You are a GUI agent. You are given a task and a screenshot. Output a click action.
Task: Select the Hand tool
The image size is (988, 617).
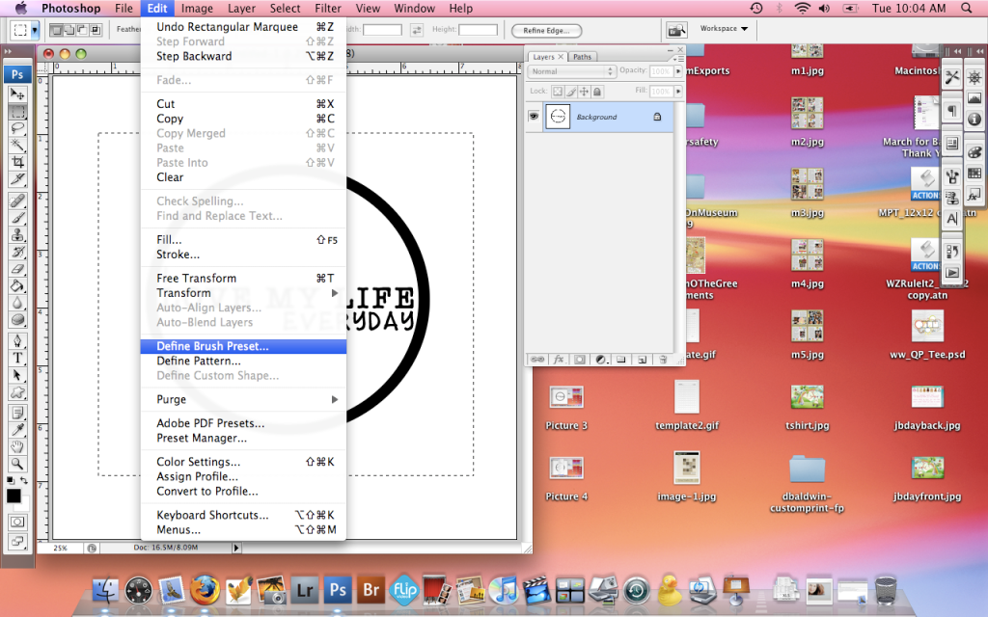point(17,447)
